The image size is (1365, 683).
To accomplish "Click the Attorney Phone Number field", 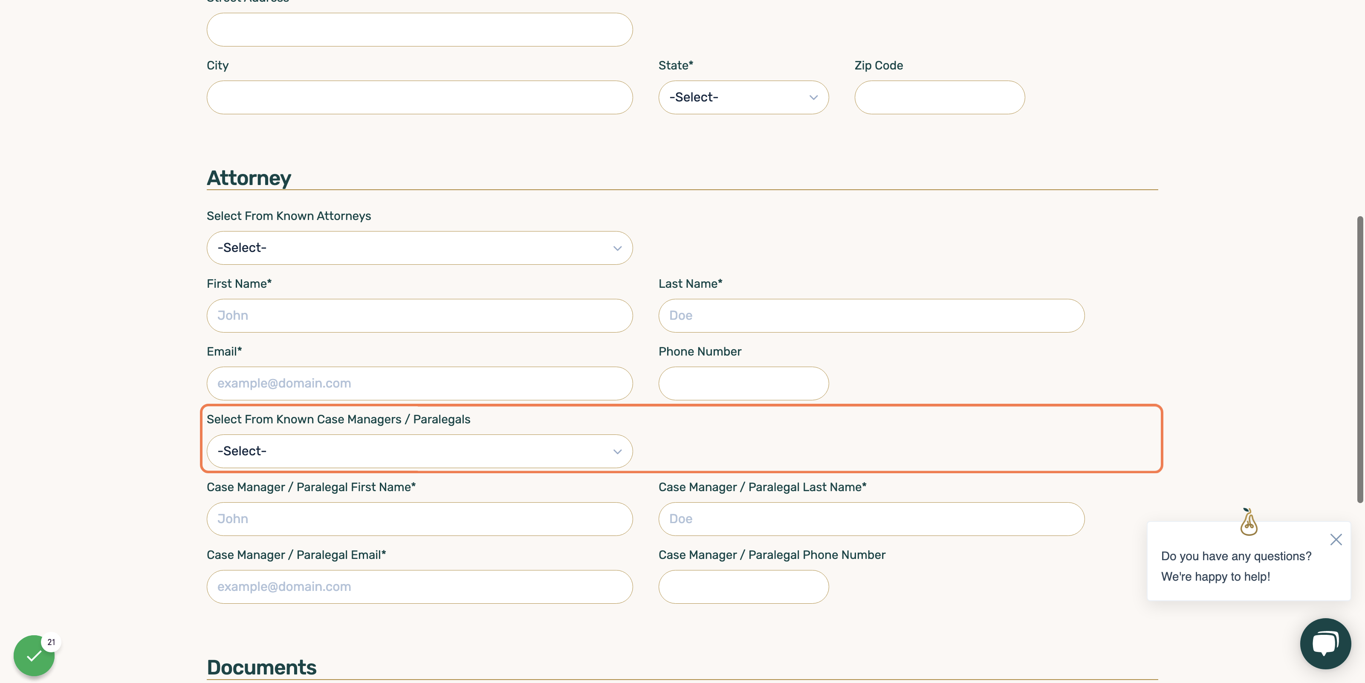I will (743, 384).
